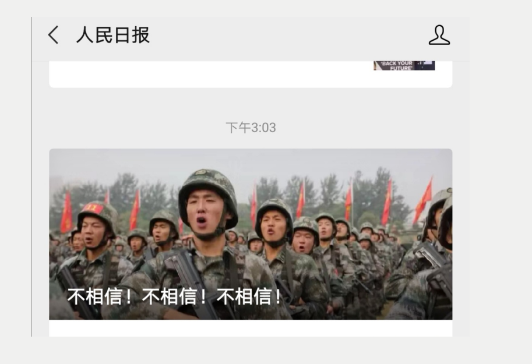Open headline 不相信！不相信！不相信！
Screen dimensions: 532x364
point(175,296)
